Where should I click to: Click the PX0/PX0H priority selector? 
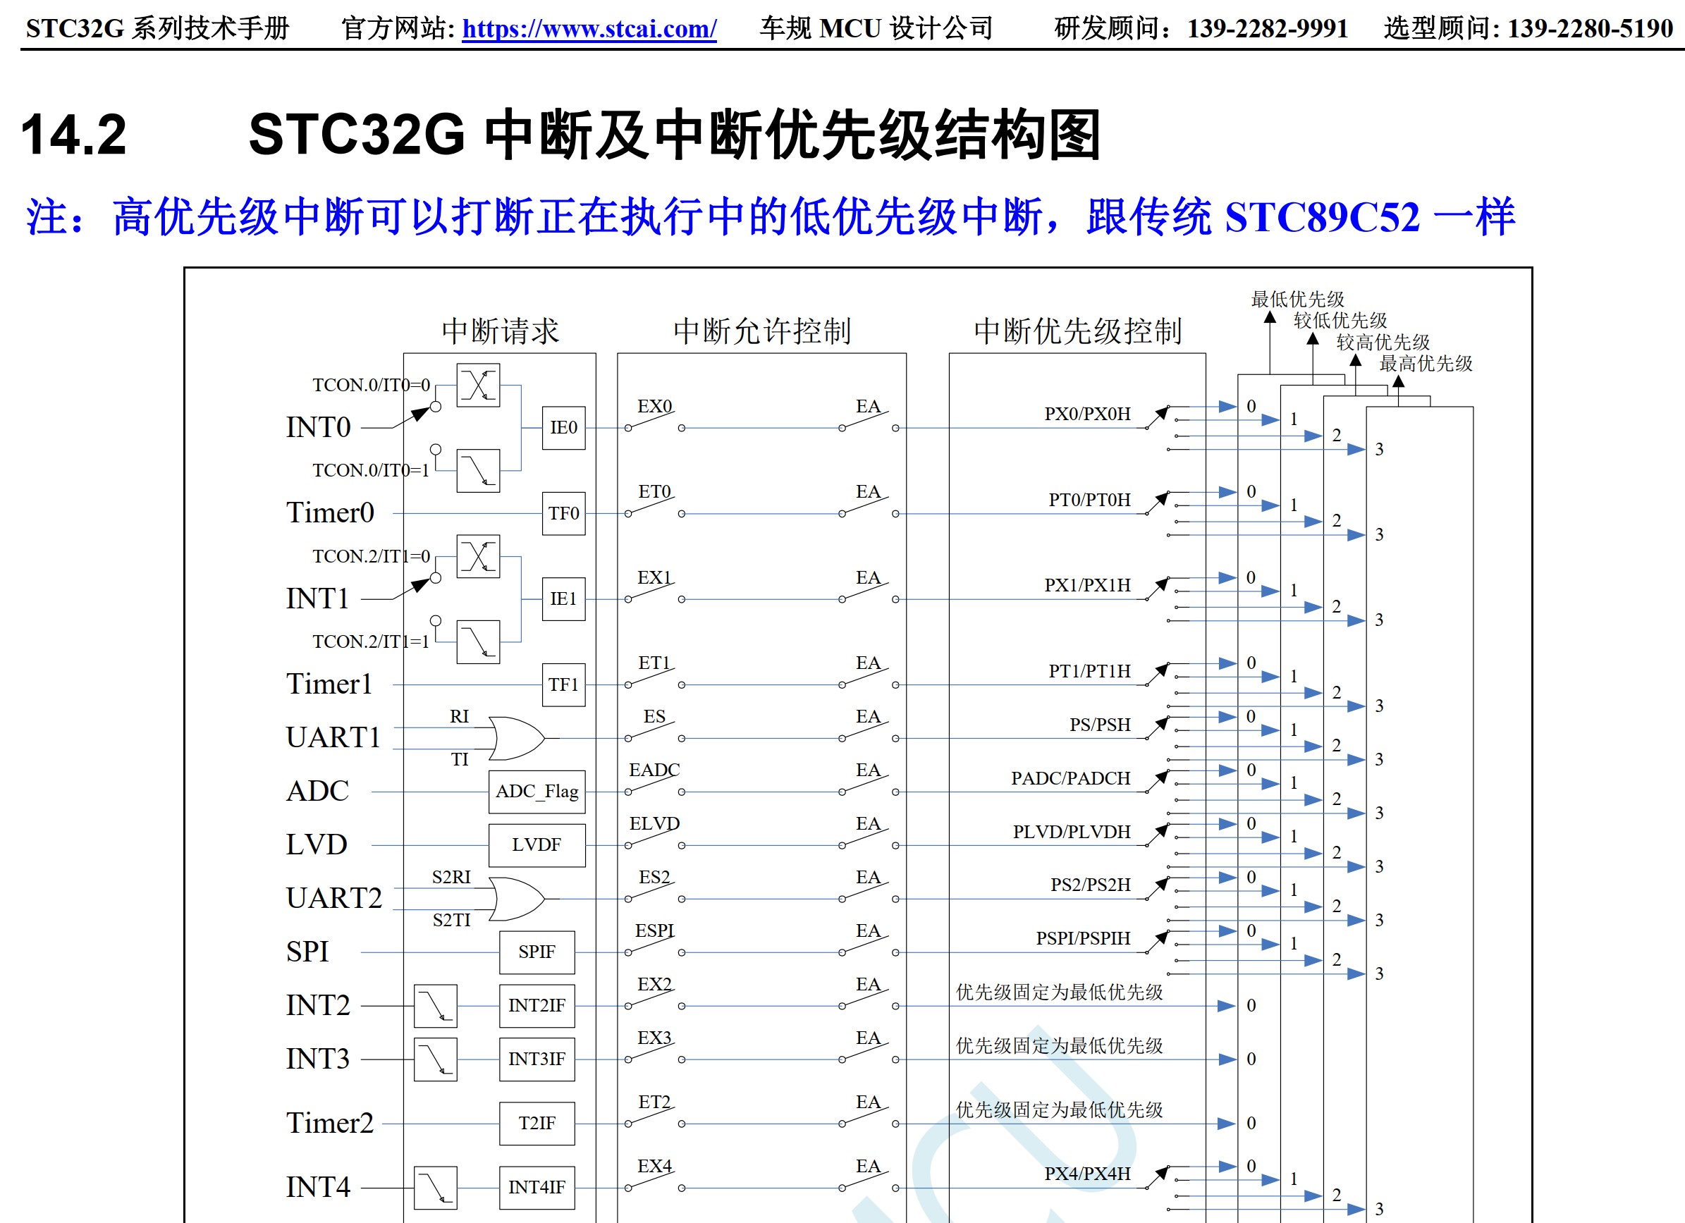point(1158,418)
